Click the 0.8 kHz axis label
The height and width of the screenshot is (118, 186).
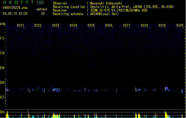coord(2,83)
